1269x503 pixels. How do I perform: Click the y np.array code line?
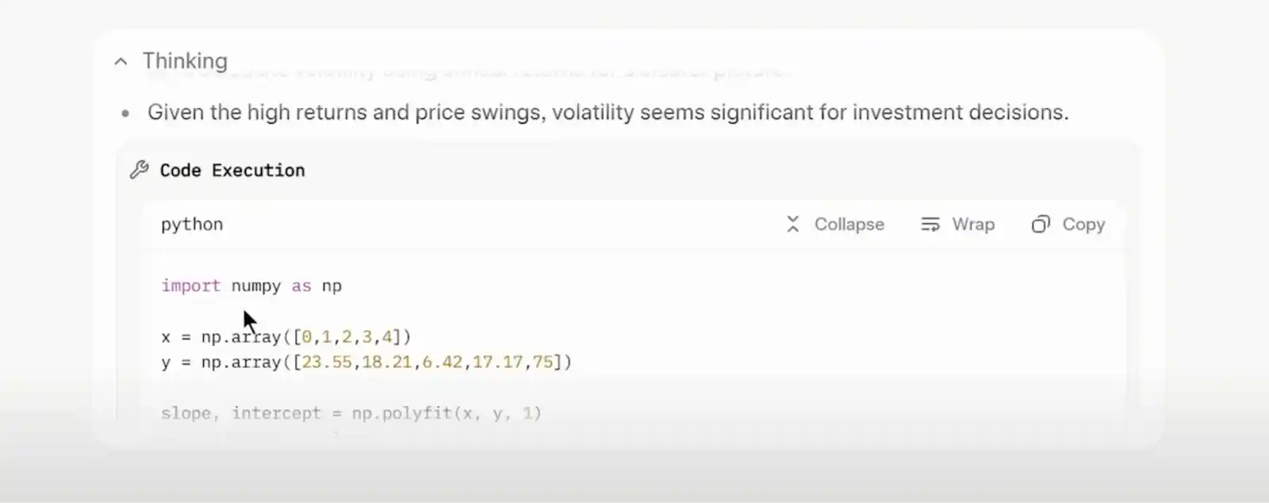point(366,363)
